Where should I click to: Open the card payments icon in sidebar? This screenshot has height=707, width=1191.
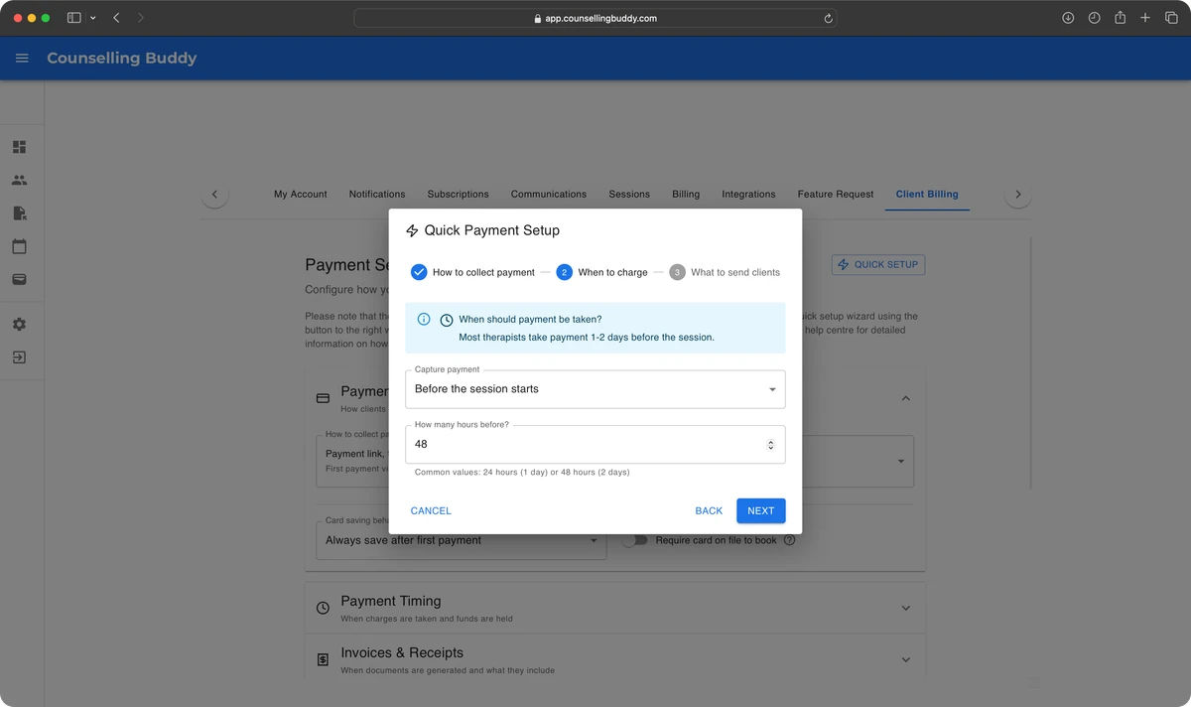coord(19,280)
